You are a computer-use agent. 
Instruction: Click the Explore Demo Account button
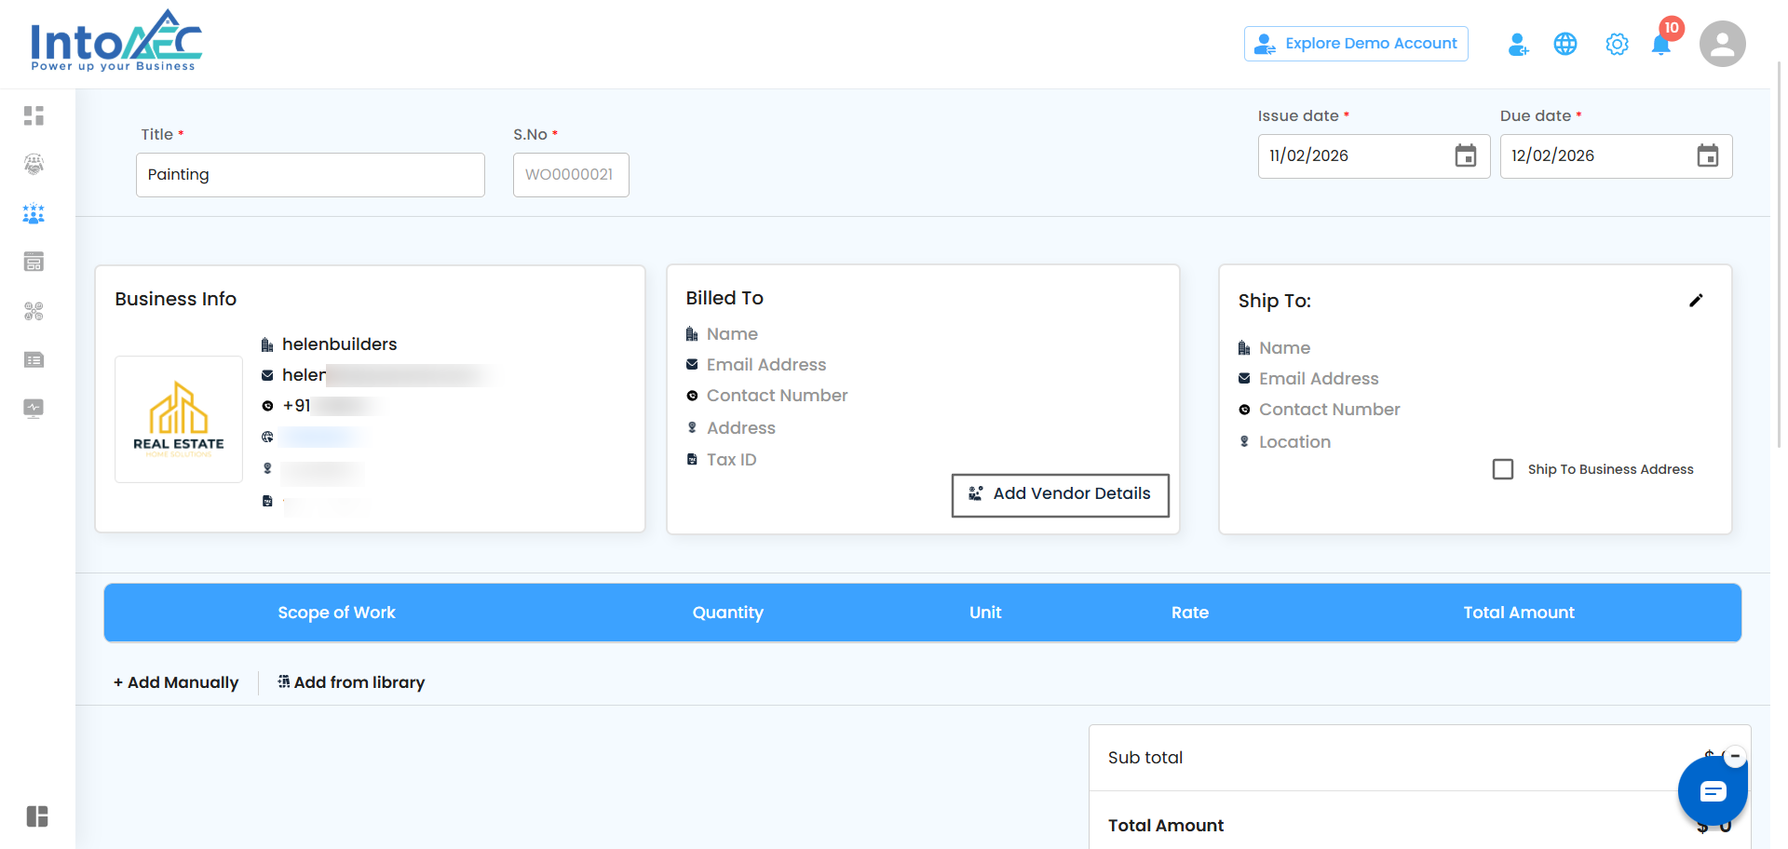click(x=1356, y=44)
